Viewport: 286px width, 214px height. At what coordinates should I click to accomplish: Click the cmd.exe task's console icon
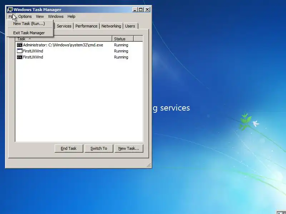[20, 45]
